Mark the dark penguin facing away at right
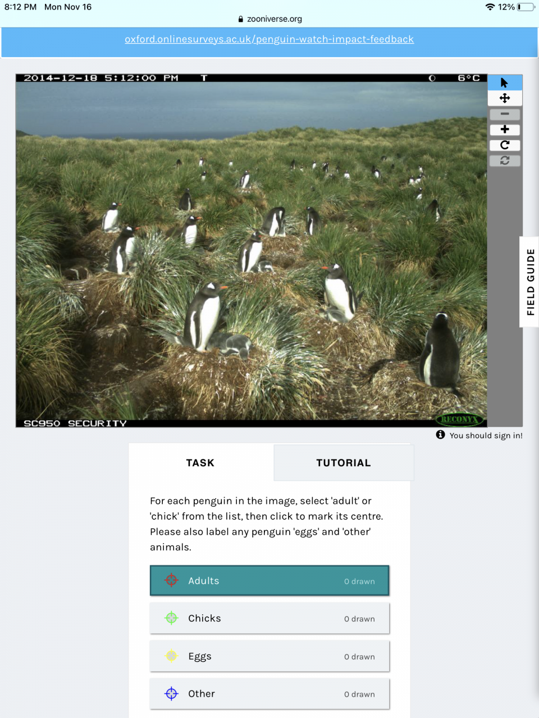 [x=441, y=352]
